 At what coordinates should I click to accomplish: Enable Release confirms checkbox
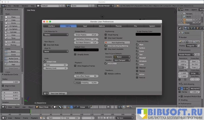(106, 74)
